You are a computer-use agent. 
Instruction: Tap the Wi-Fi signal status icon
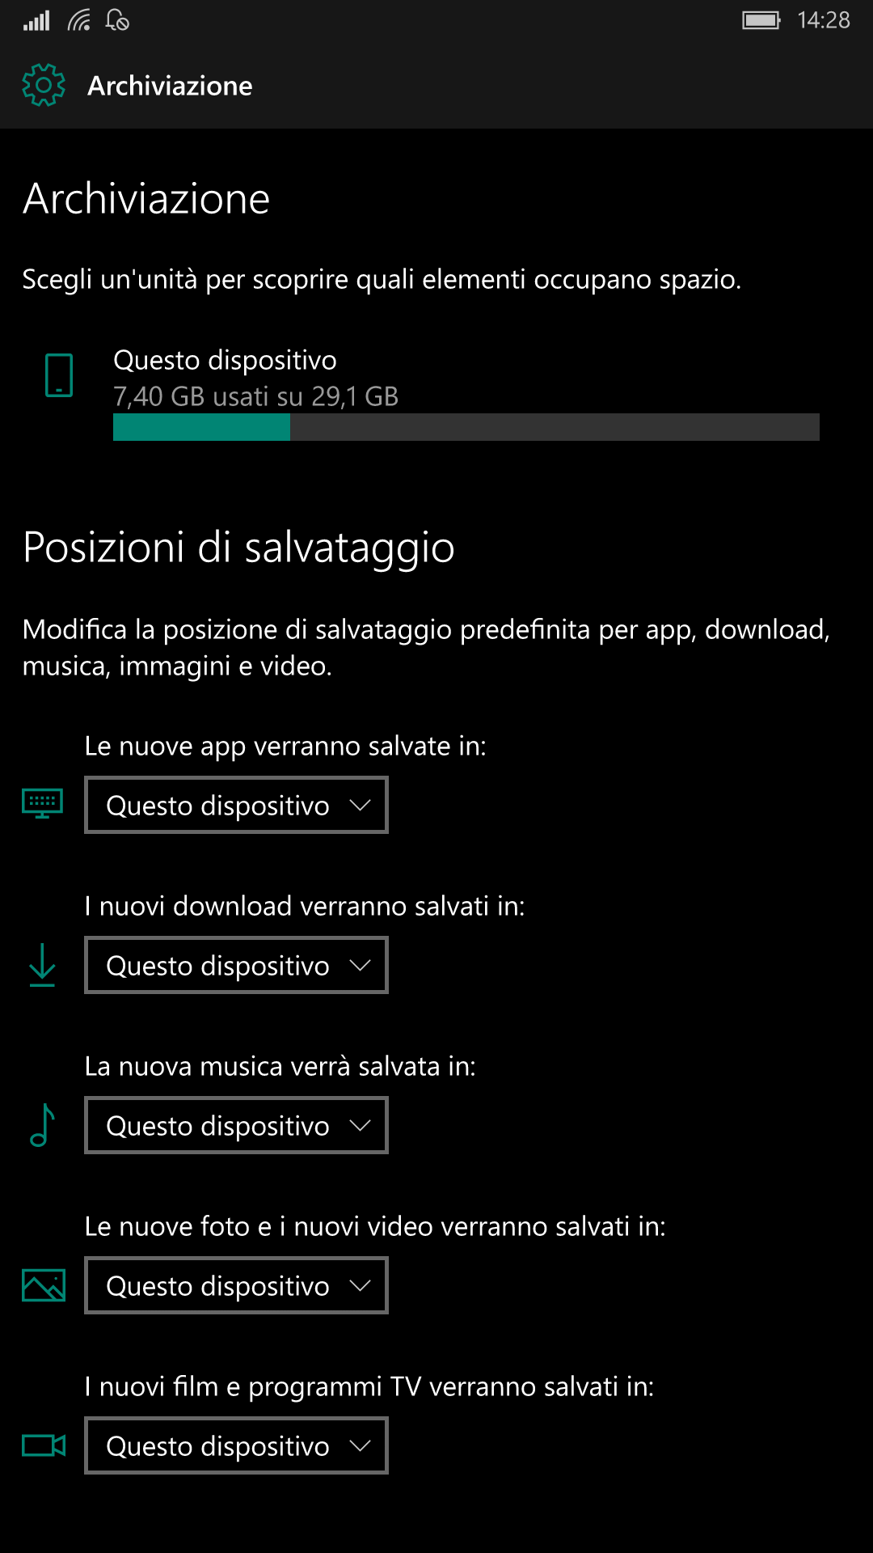pos(79,20)
